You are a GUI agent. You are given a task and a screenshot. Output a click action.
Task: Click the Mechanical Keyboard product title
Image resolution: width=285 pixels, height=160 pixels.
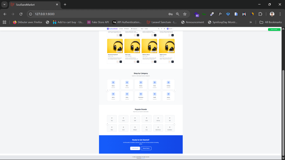[113, 55]
